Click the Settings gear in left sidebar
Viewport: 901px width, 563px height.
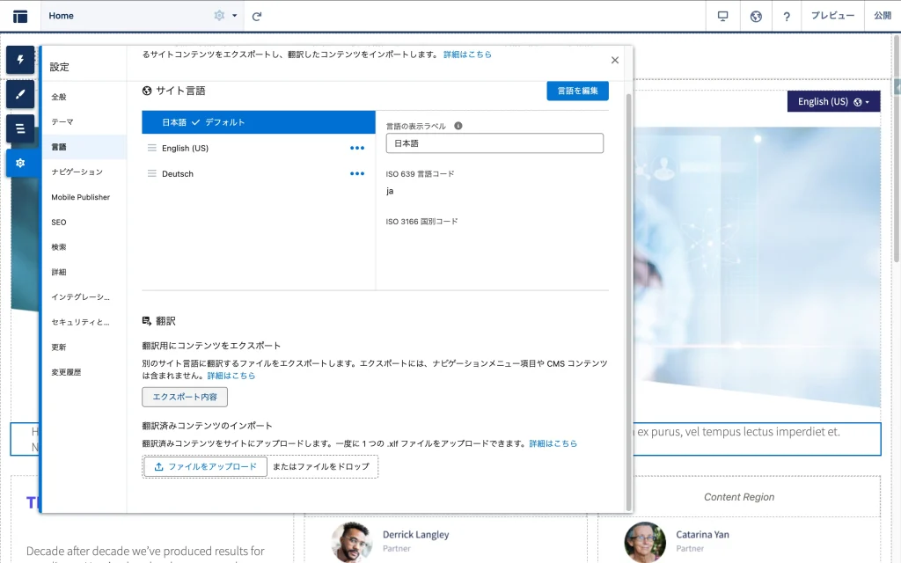(x=20, y=163)
